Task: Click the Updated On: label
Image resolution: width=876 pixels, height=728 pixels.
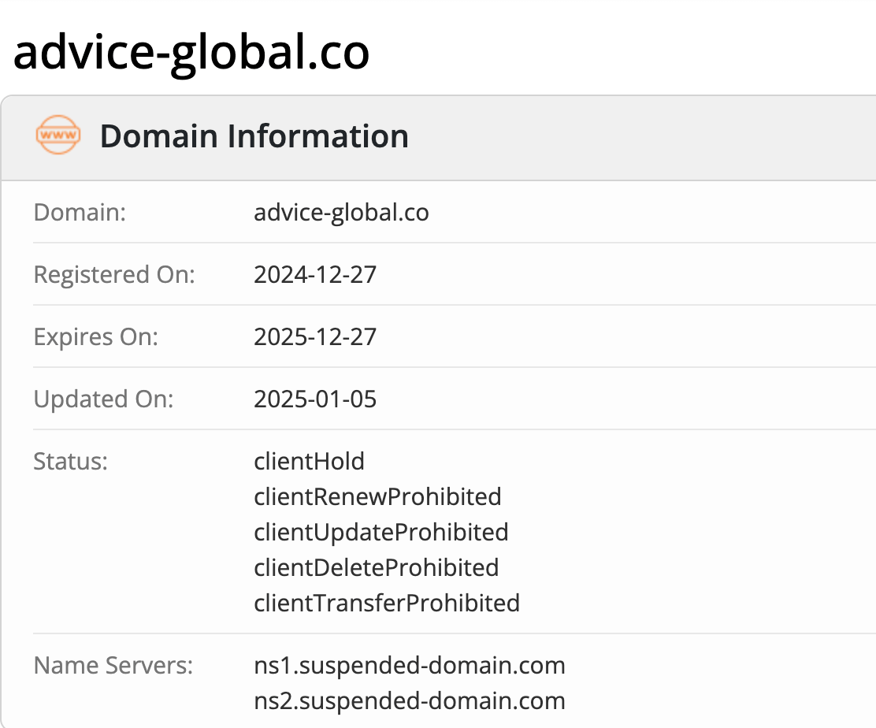Action: tap(104, 400)
